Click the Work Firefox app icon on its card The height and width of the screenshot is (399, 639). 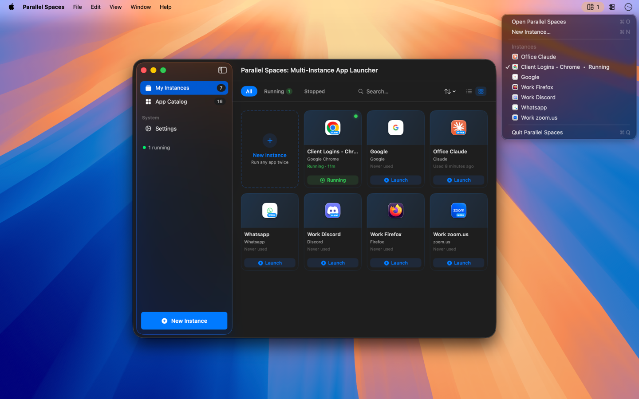point(396,211)
